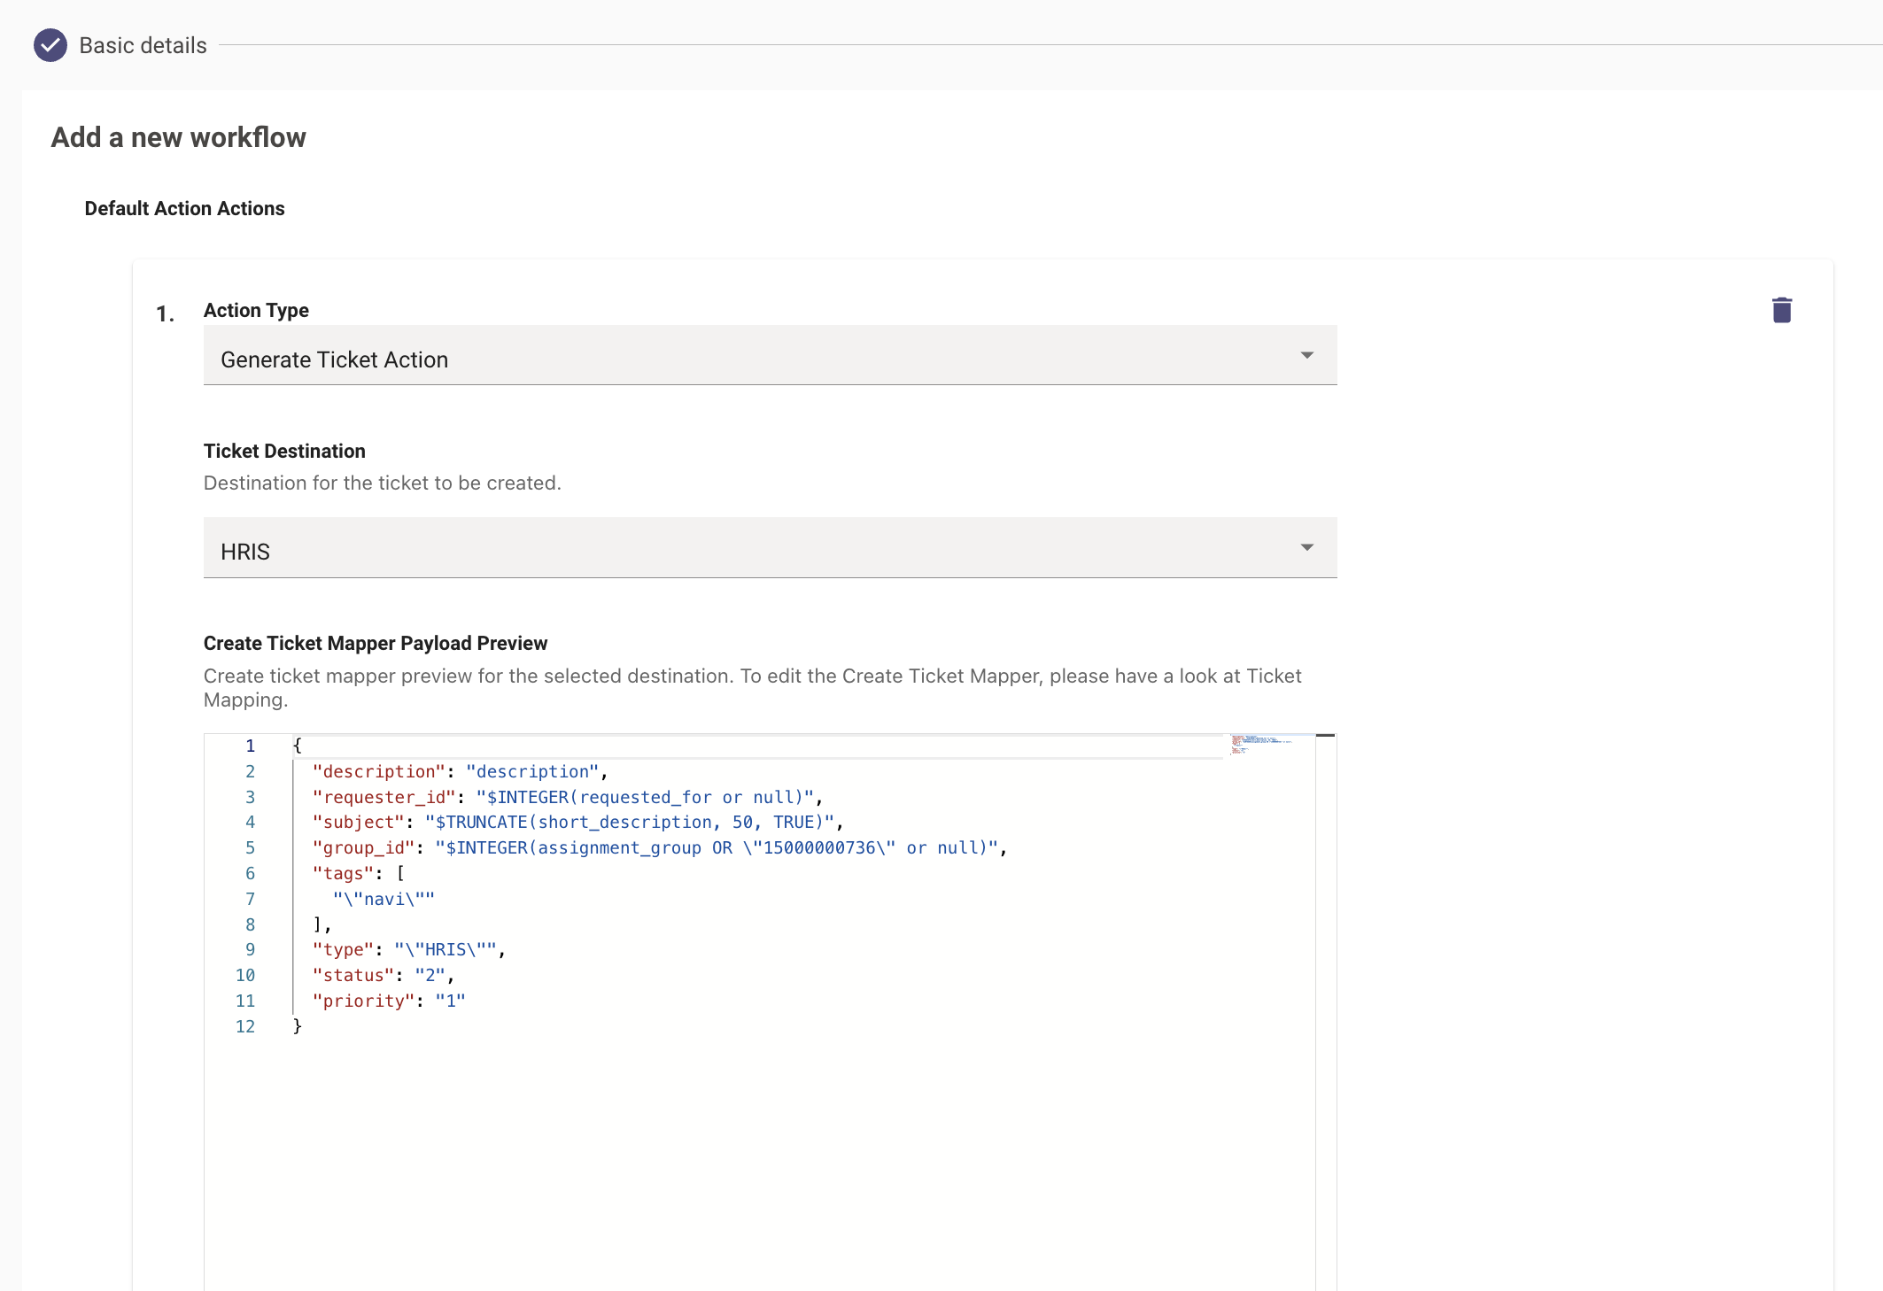The image size is (1883, 1291).
Task: Click the arrow on the HRIS selector
Action: click(x=1306, y=548)
